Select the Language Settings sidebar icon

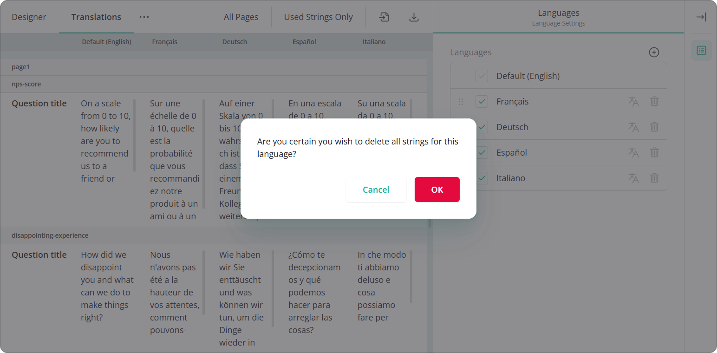[701, 50]
